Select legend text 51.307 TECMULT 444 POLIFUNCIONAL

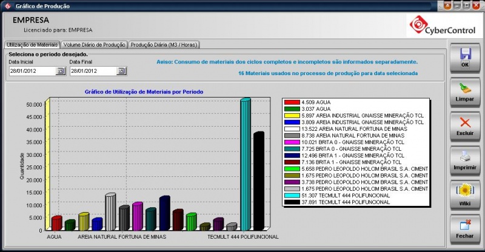346,196
